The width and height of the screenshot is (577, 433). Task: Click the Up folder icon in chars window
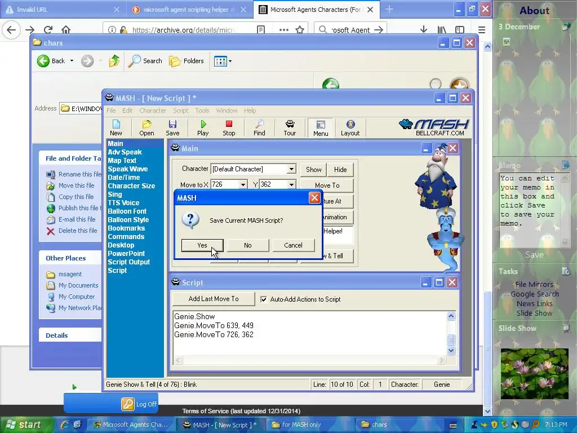(114, 61)
